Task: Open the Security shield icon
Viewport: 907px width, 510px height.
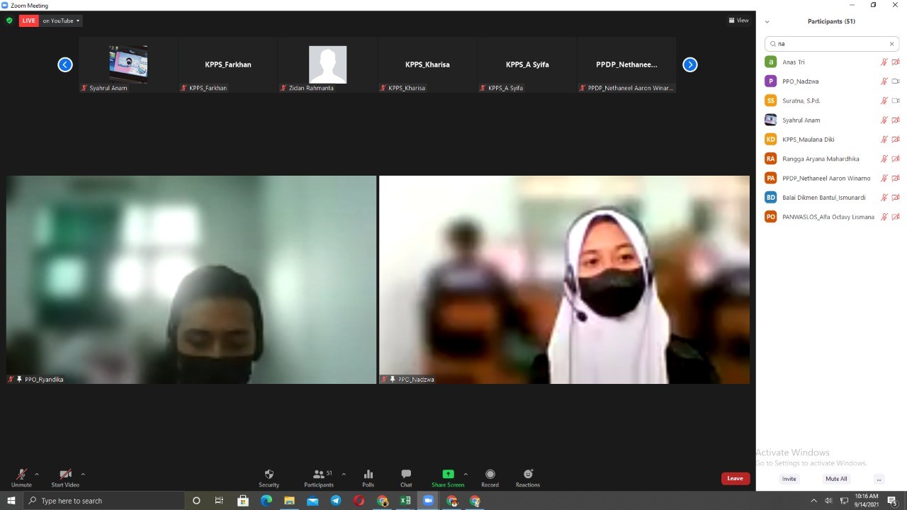Action: 269,475
